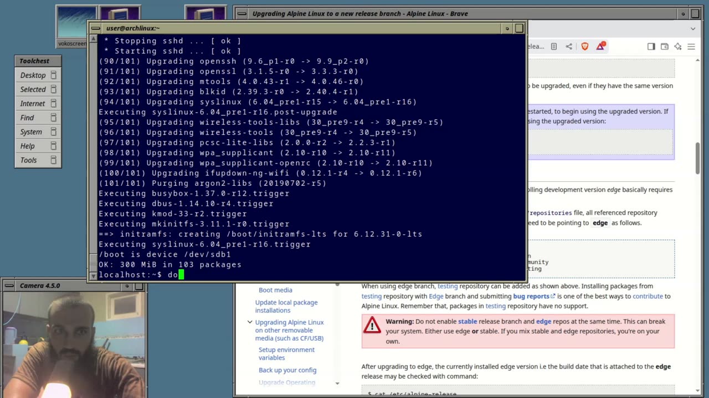Screen dimensions: 709x398
Task: Click the share icon in Brave address bar
Action: [x=569, y=46]
